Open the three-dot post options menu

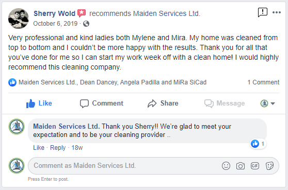coord(277,12)
